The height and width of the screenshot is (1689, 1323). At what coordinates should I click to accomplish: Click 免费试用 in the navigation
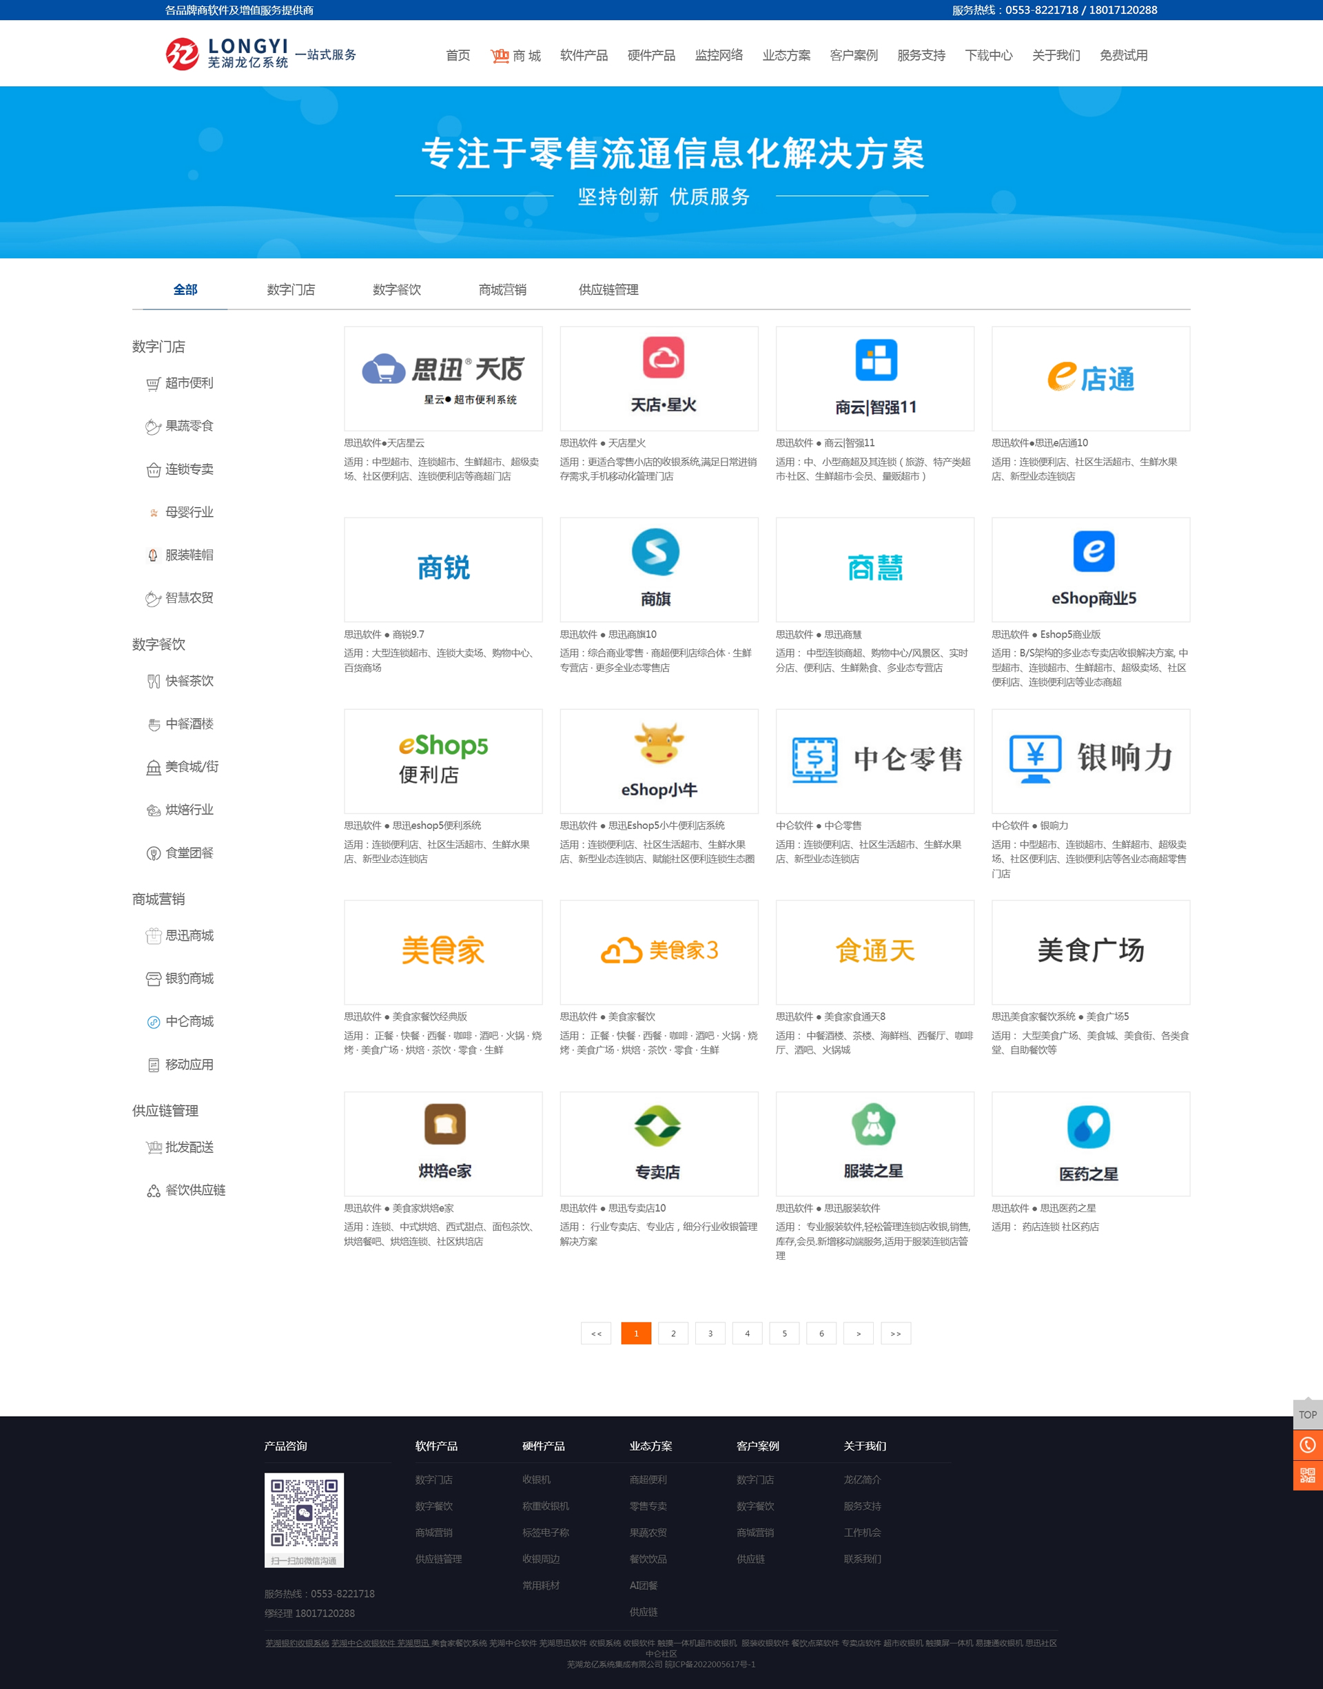click(1123, 56)
